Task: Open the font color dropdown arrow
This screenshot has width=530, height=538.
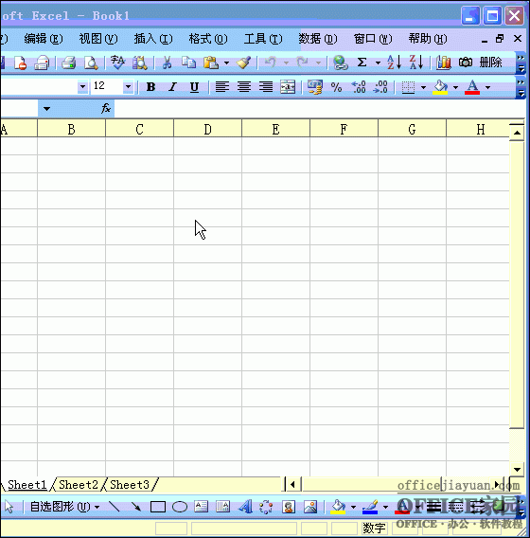Action: point(487,87)
